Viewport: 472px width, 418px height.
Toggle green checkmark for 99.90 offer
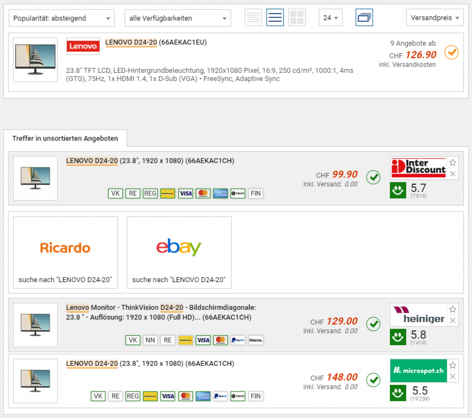[x=373, y=177]
